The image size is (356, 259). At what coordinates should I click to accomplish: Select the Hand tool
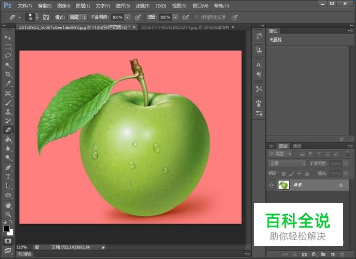pyautogui.click(x=8, y=205)
